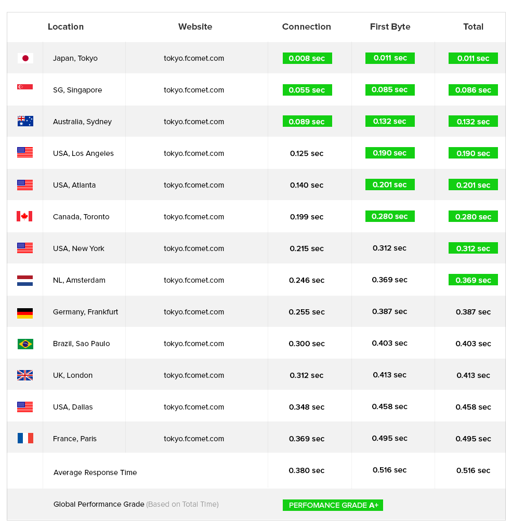Viewport: 512px width, 527px height.
Task: Click the Average Response Time label
Action: pos(95,472)
